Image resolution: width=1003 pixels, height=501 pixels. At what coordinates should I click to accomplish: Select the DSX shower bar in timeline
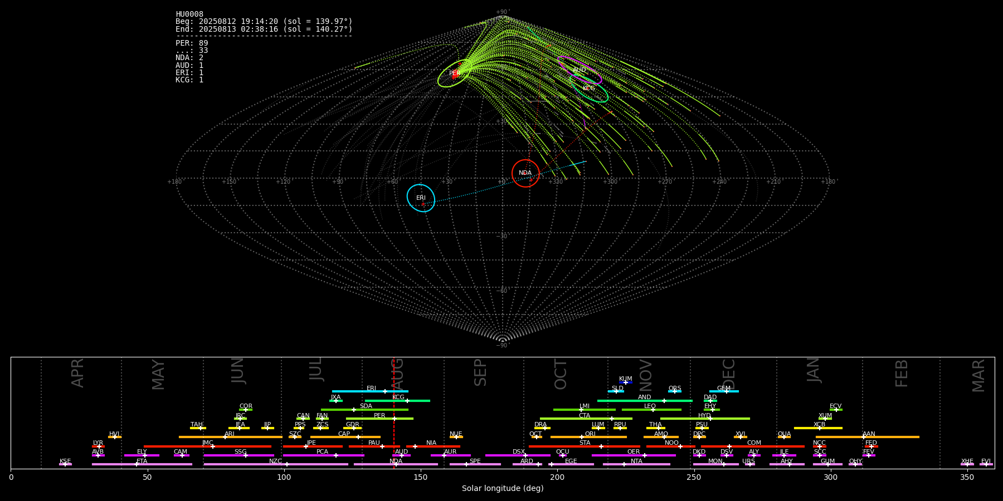[x=518, y=455]
